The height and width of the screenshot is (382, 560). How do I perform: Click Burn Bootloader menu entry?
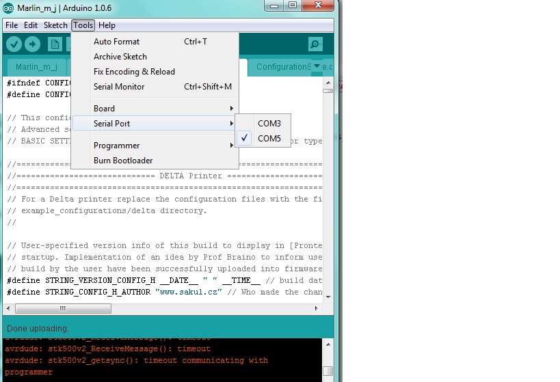point(123,161)
